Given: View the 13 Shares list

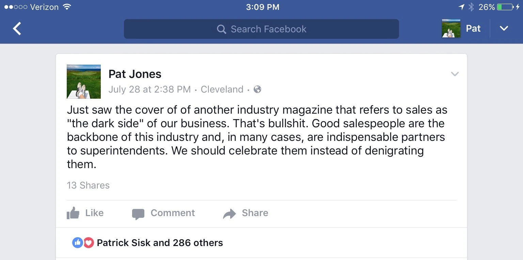Looking at the screenshot, I should pyautogui.click(x=88, y=185).
